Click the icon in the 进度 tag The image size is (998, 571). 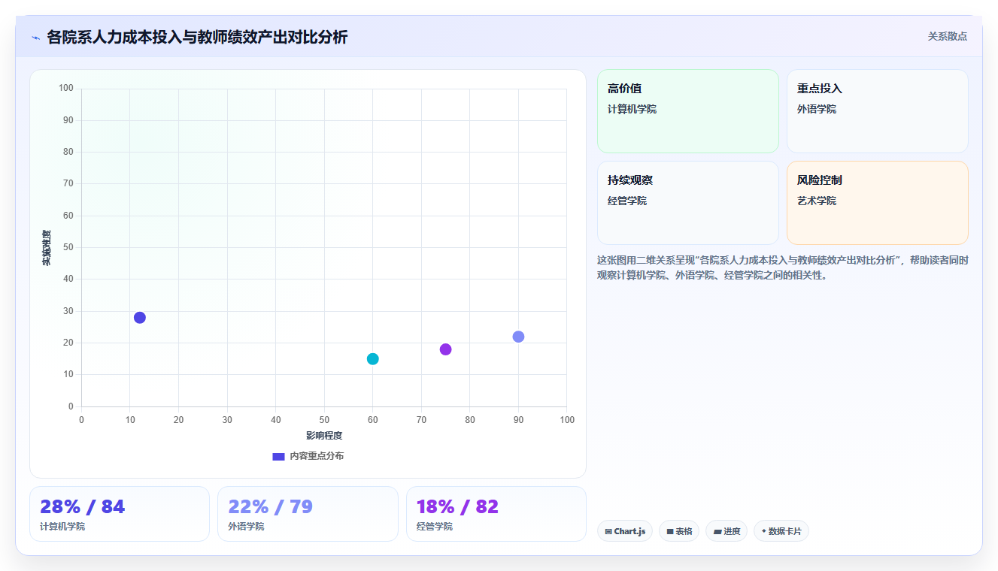tap(717, 531)
